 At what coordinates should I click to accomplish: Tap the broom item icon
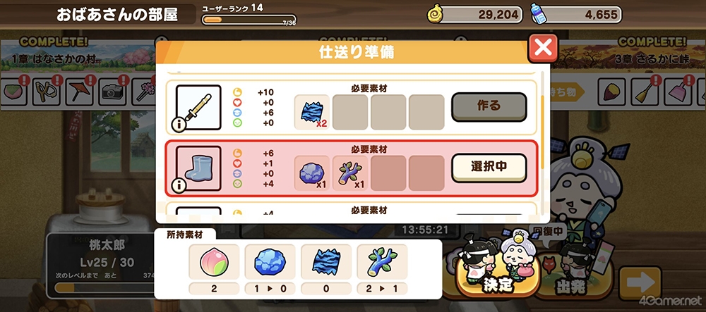click(x=645, y=92)
